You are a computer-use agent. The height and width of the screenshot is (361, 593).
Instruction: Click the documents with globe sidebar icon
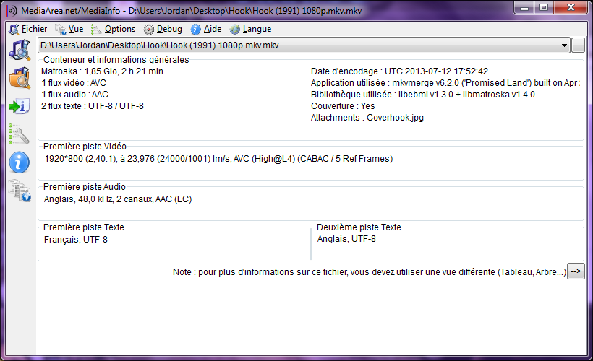pyautogui.click(x=20, y=191)
